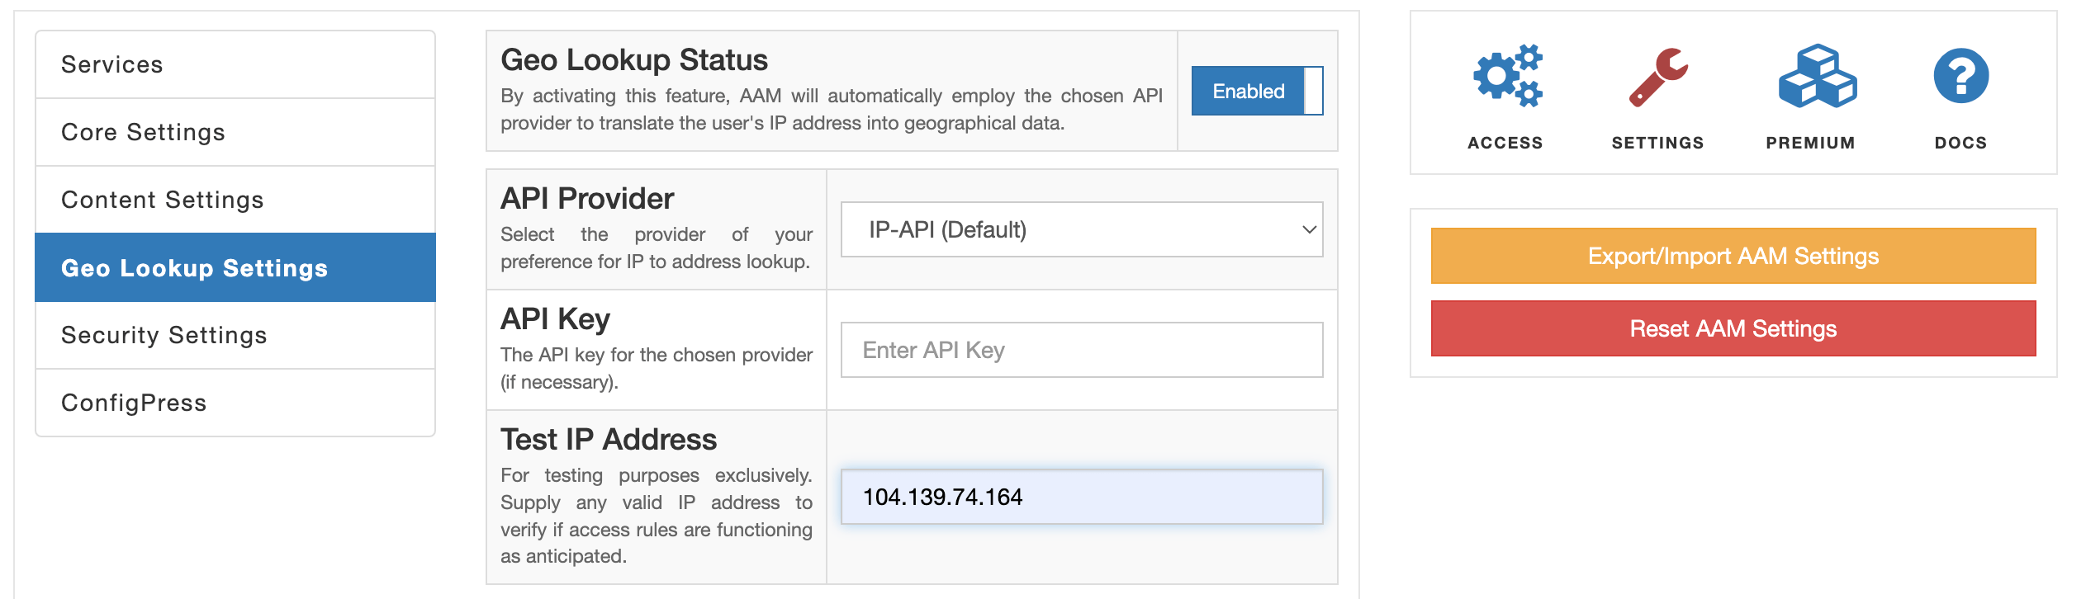
Task: Click the Geo Lookup Status heading
Action: (634, 60)
